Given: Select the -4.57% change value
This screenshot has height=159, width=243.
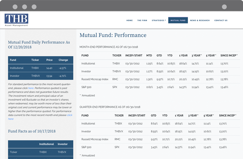Looking at the screenshot, I should point(63,68).
